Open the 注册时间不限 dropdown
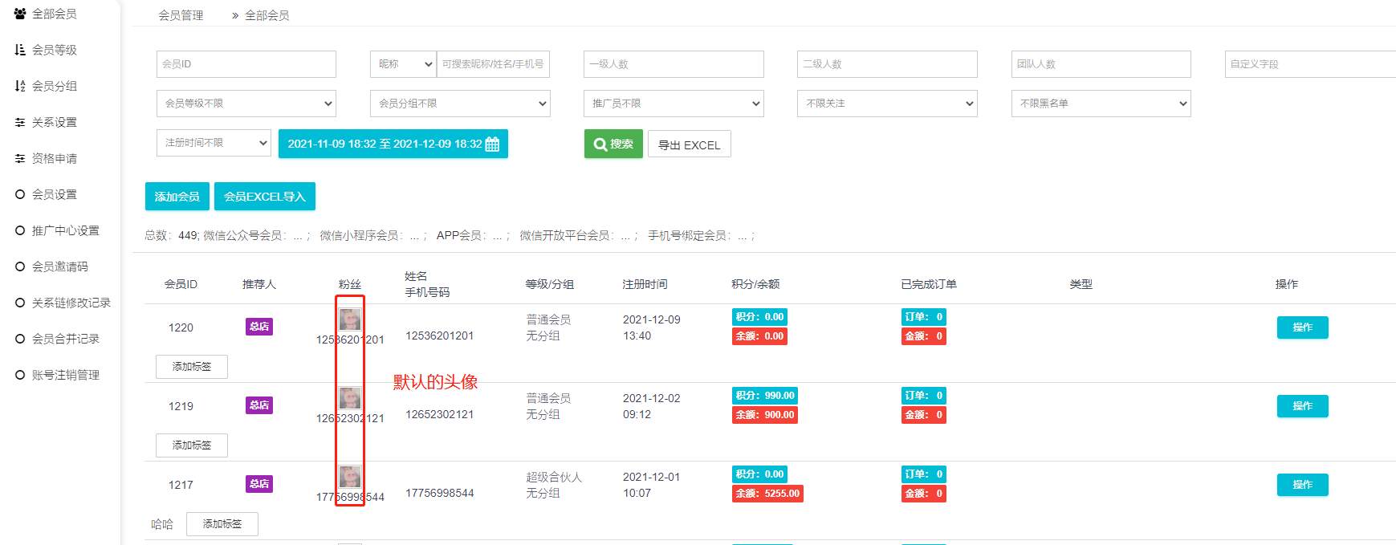The height and width of the screenshot is (545, 1396). [x=214, y=143]
